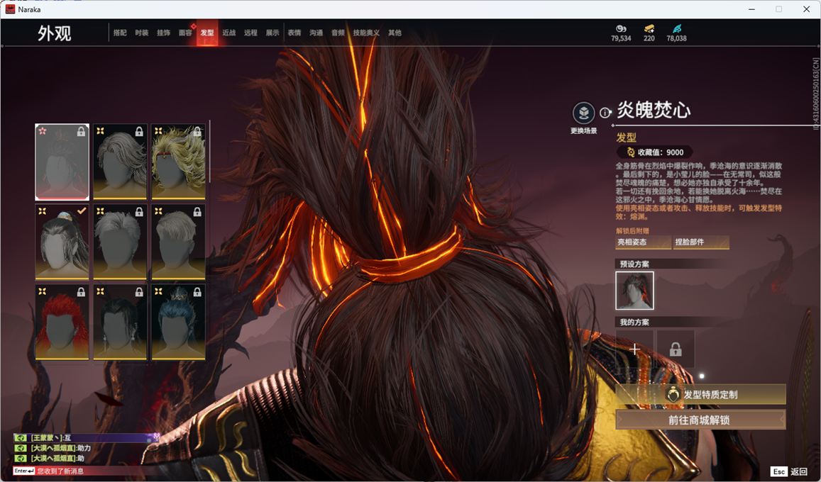Click the teal feather currency icon 78,038

(x=677, y=28)
